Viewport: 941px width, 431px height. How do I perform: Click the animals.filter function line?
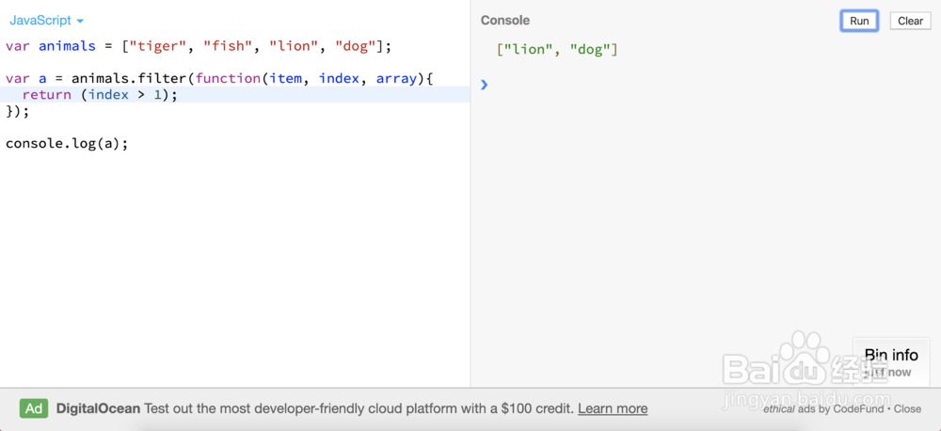[x=218, y=79]
